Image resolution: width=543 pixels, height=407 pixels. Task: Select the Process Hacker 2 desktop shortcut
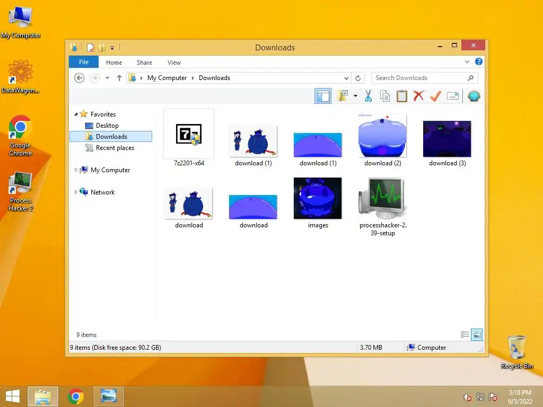(x=21, y=191)
